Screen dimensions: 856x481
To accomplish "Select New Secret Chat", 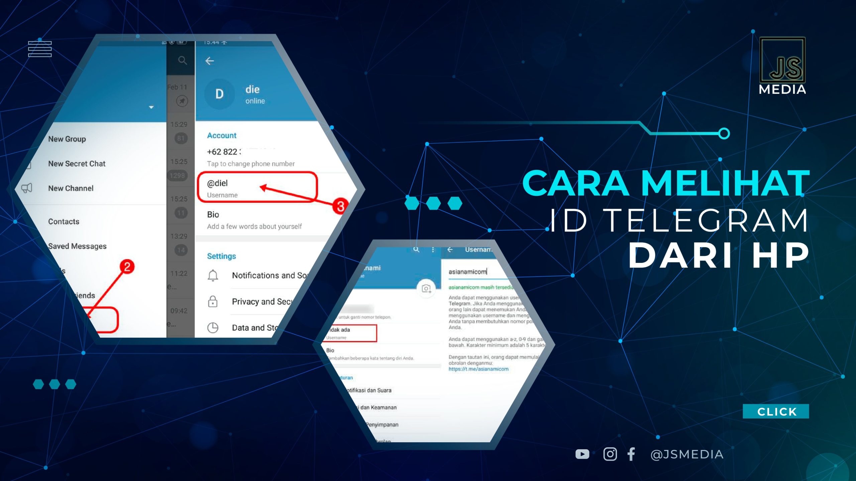I will [x=77, y=164].
